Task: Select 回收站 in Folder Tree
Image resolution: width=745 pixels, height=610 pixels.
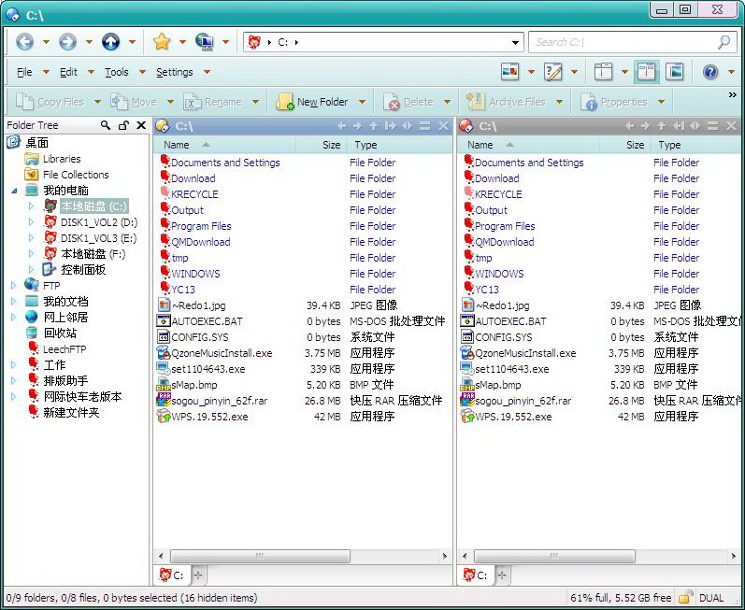Action: [60, 333]
